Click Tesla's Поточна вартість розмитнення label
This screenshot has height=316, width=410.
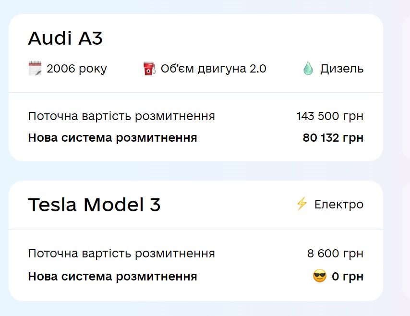tap(121, 254)
